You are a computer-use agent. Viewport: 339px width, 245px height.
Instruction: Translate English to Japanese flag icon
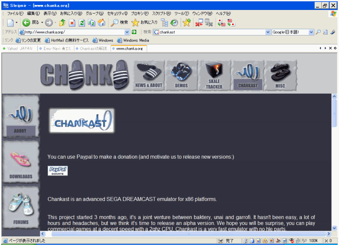pos(231,23)
